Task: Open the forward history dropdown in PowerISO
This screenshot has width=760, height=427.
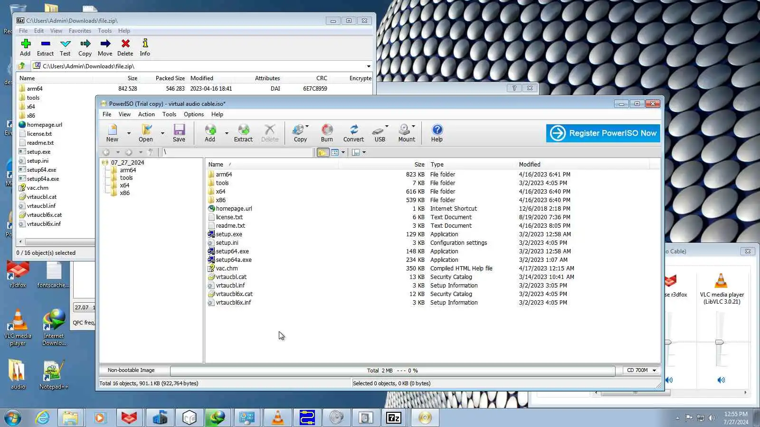Action: click(141, 152)
